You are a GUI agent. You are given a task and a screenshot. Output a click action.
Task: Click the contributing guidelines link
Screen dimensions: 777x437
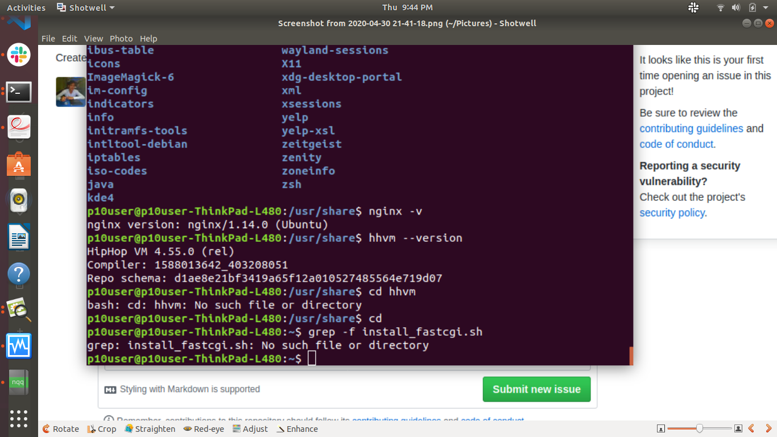tap(691, 128)
